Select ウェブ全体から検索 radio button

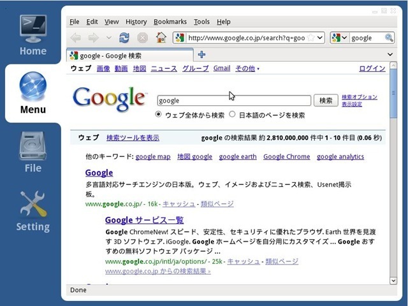coord(158,114)
